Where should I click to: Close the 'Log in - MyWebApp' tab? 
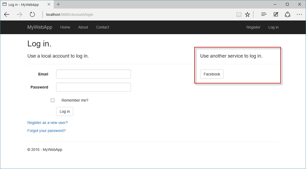[49, 4]
